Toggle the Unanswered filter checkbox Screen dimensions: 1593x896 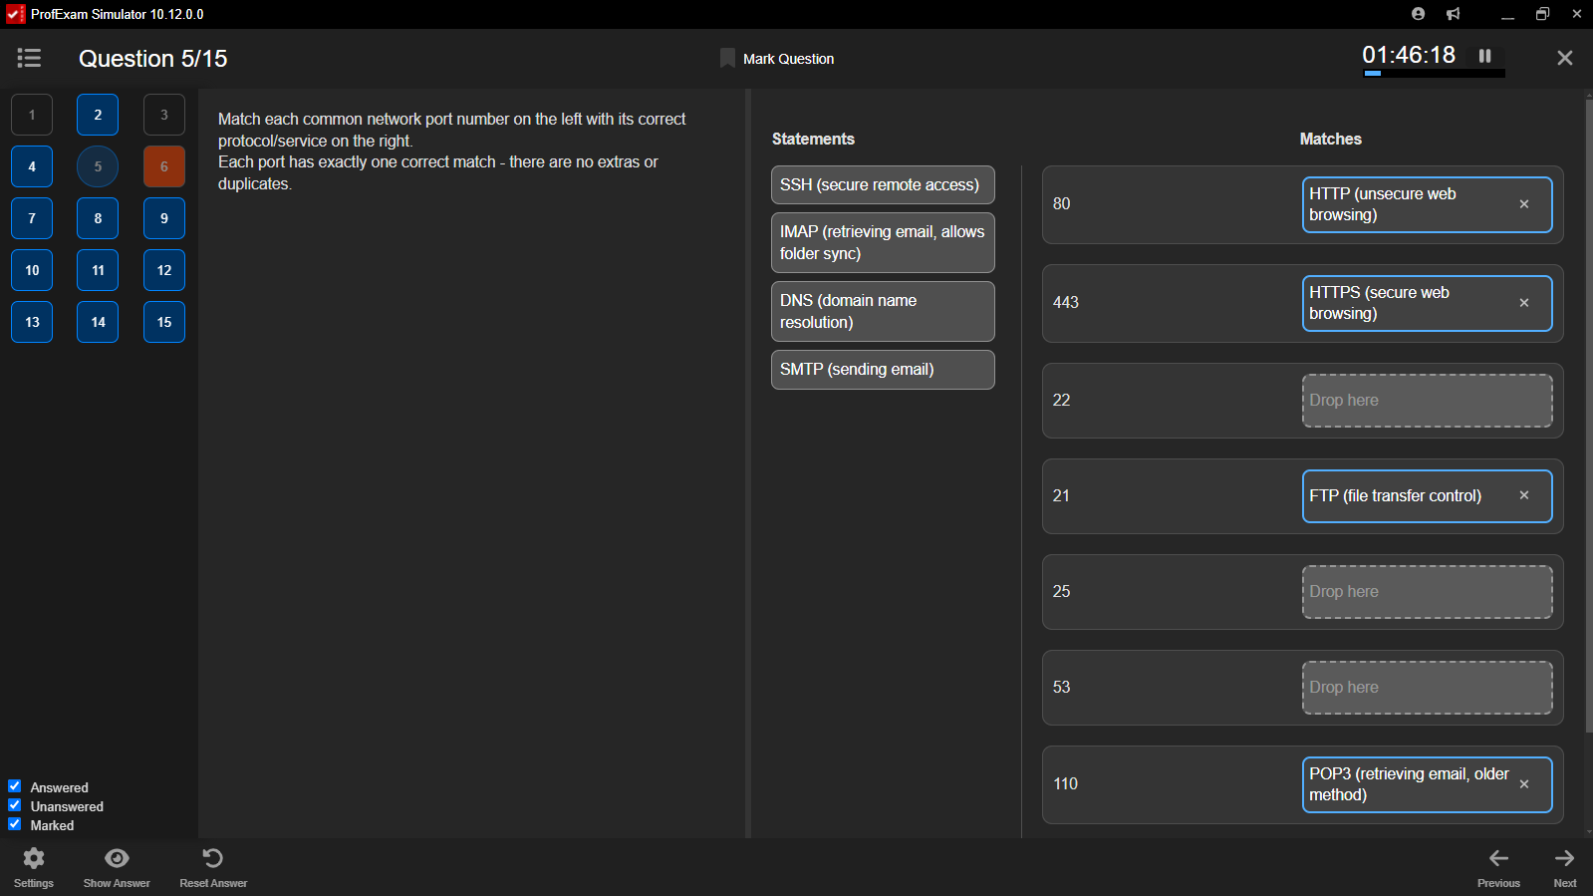click(x=15, y=805)
